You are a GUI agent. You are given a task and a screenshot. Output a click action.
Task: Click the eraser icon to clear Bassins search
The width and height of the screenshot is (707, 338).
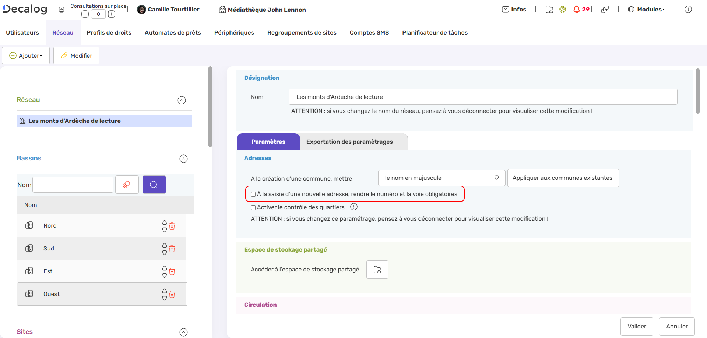(x=127, y=185)
